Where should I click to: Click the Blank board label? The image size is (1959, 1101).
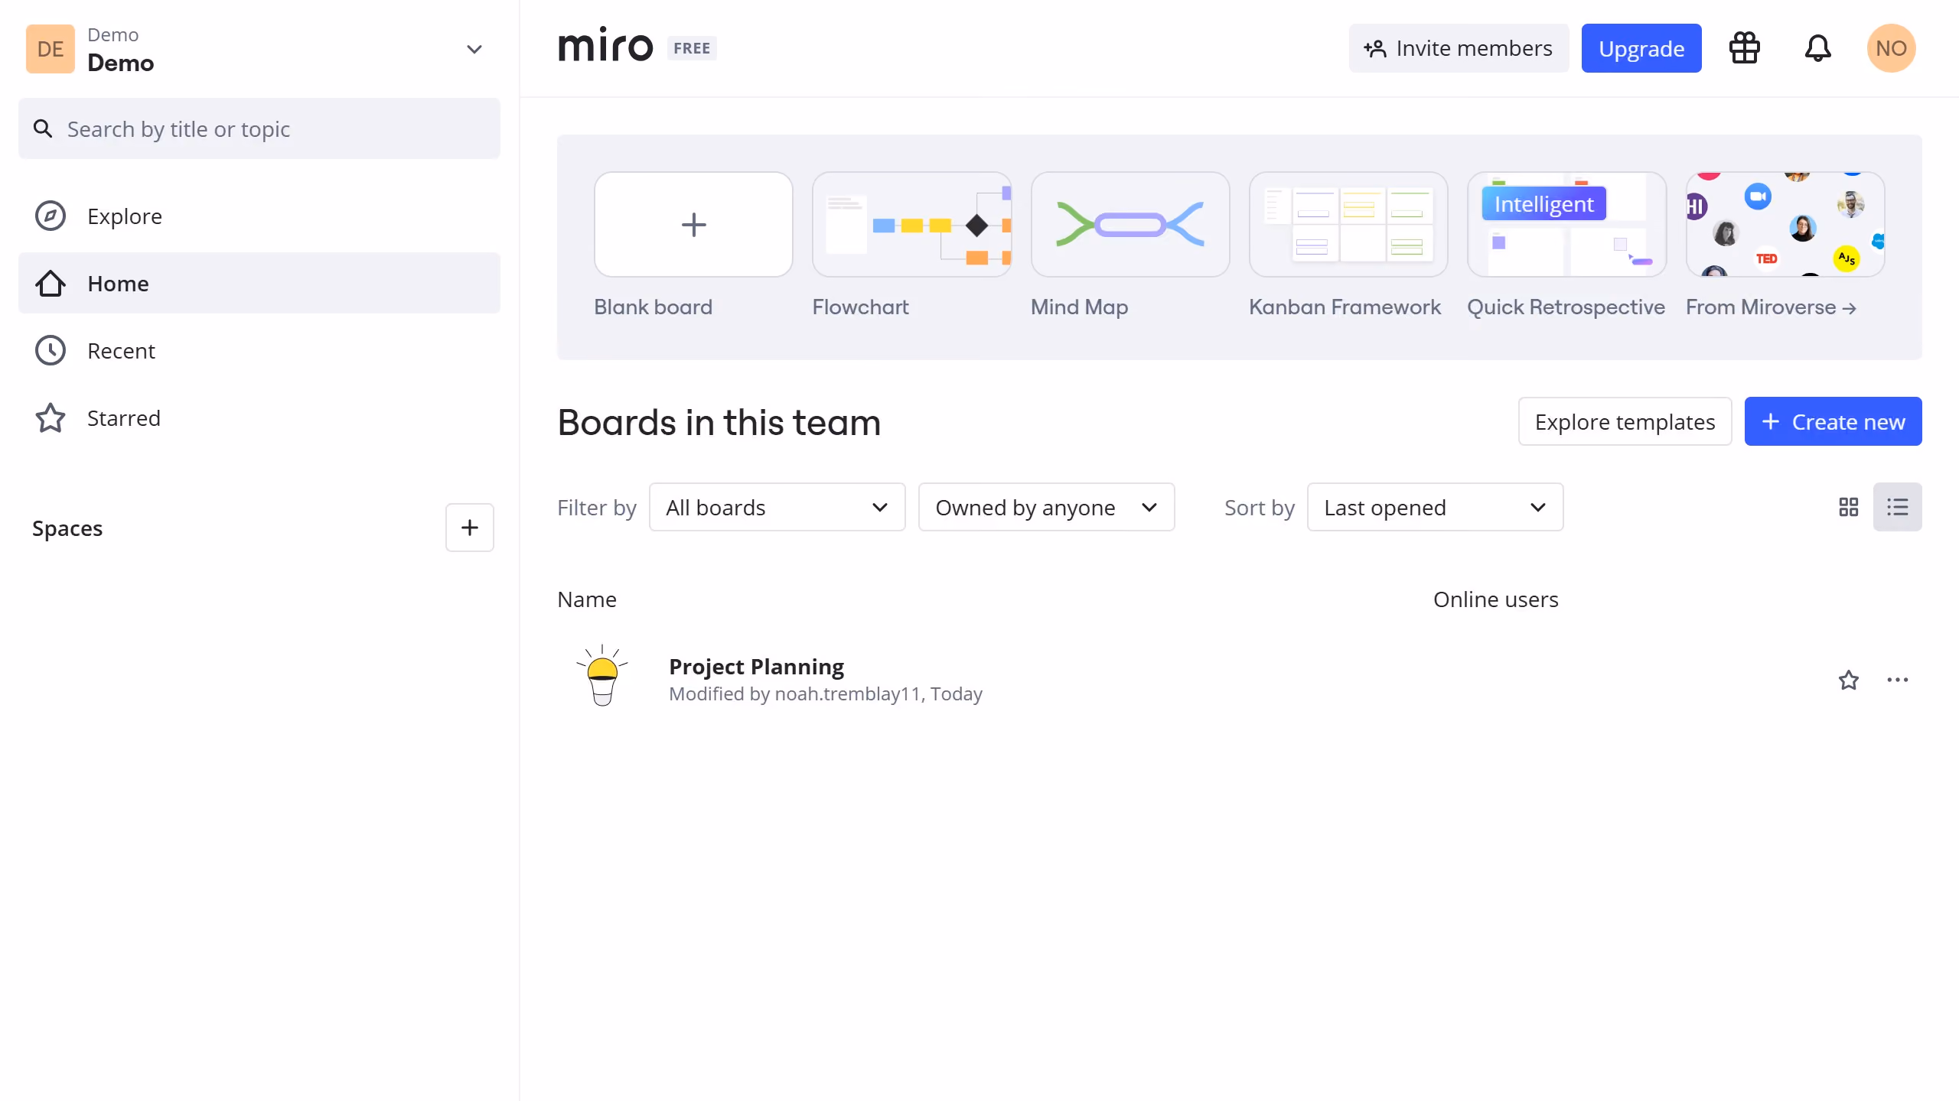coord(653,307)
